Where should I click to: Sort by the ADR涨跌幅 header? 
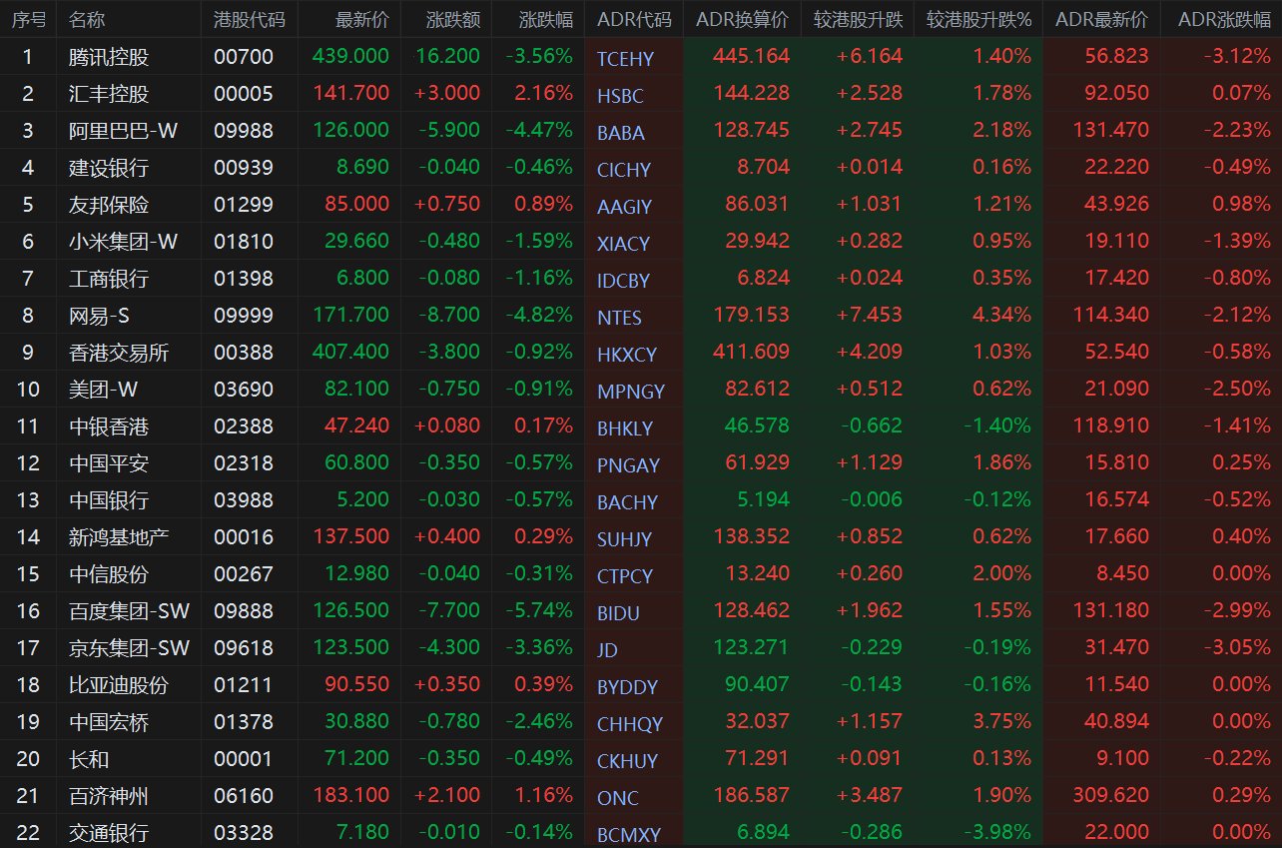tap(1224, 19)
